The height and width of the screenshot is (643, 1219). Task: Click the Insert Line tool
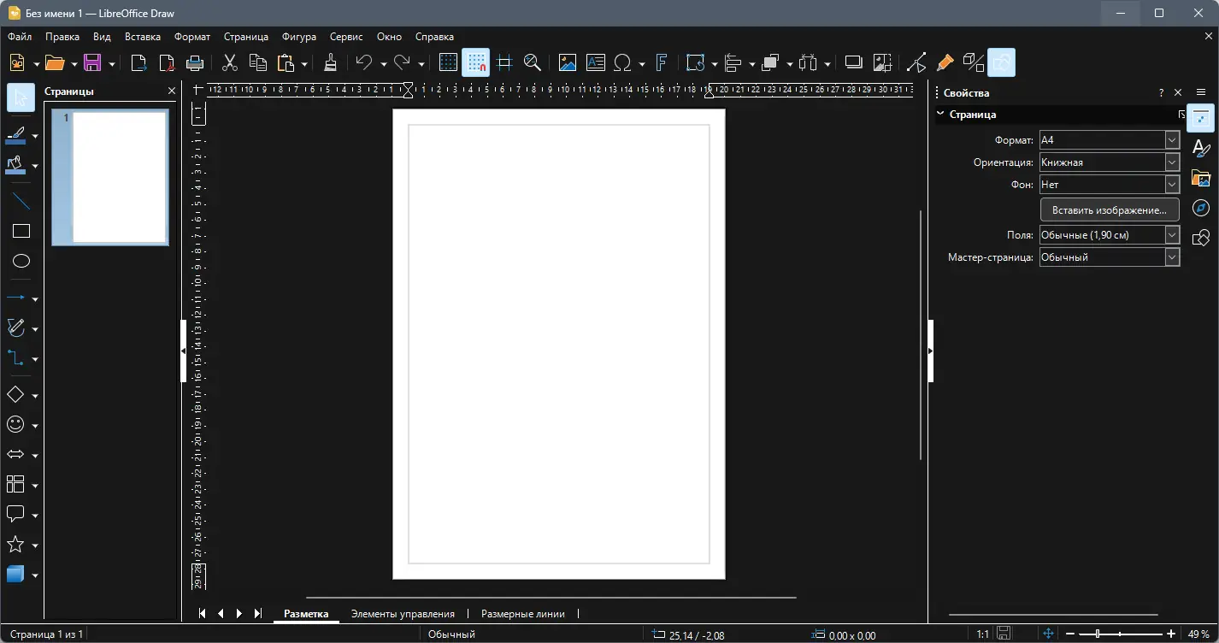tap(21, 202)
